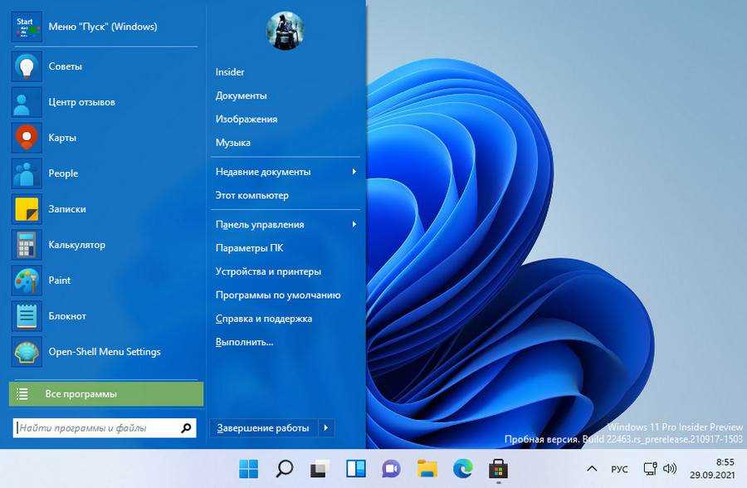
Task: Launch the Paint palette icon
Action: (27, 281)
